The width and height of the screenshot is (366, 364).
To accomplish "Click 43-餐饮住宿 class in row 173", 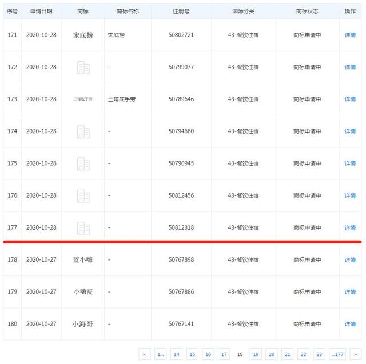I will tap(244, 99).
